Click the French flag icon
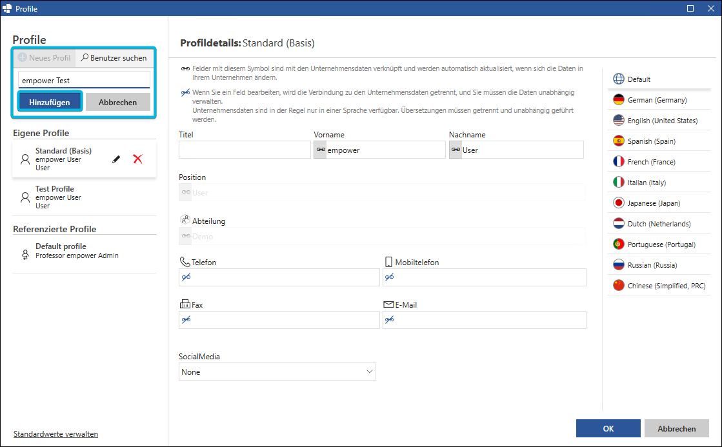The height and width of the screenshot is (447, 722). coord(619,162)
